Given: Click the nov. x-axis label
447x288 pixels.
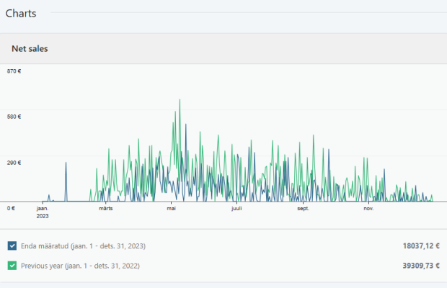Looking at the screenshot, I should click(x=368, y=209).
